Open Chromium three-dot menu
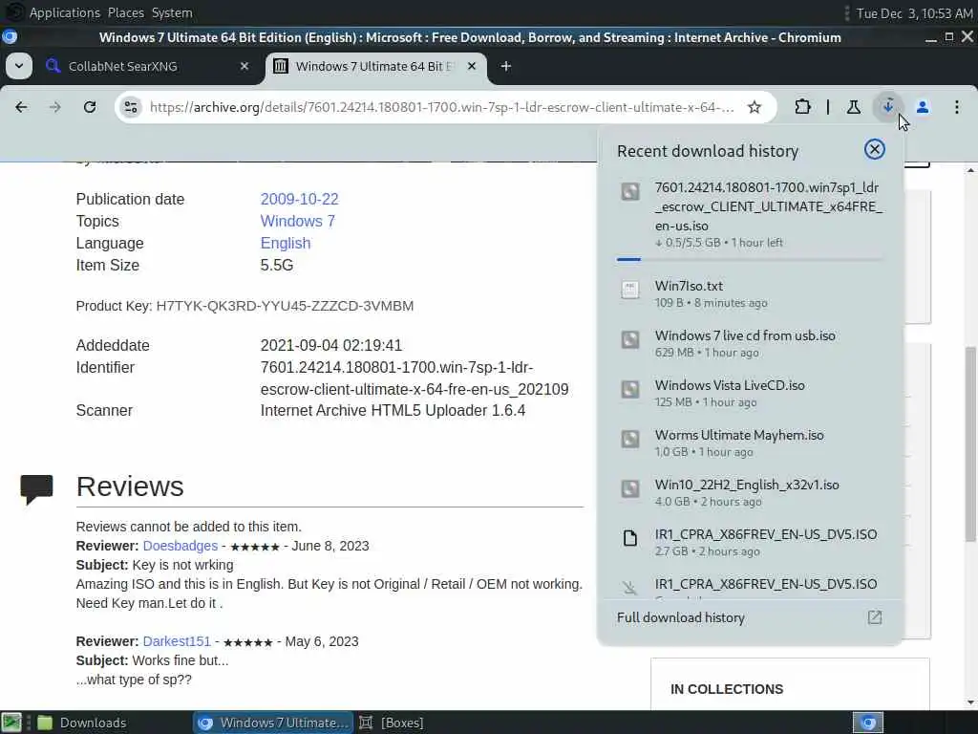 coord(957,107)
